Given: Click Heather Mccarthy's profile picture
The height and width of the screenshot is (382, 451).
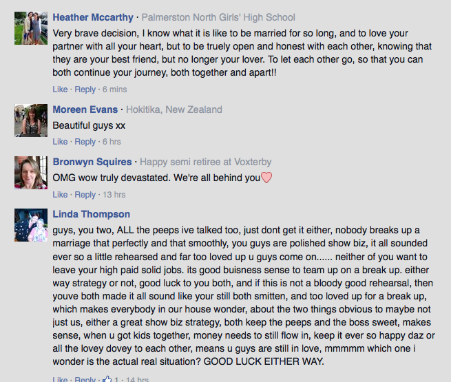Looking at the screenshot, I should click(x=31, y=28).
